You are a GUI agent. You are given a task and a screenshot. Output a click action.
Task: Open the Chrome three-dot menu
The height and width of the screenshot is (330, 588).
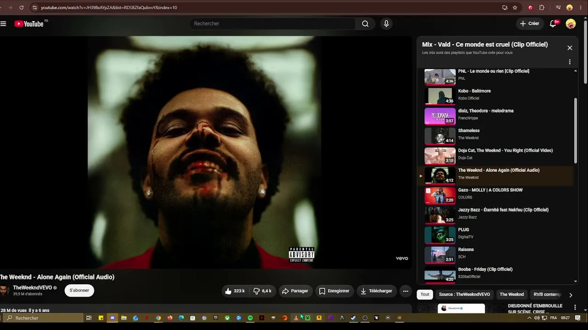(581, 7)
